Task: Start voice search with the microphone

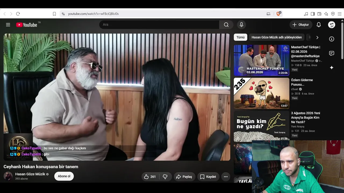Action: tap(241, 25)
